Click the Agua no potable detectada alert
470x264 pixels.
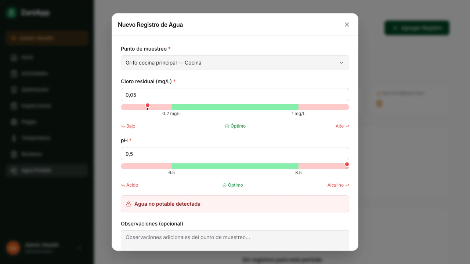pyautogui.click(x=235, y=204)
